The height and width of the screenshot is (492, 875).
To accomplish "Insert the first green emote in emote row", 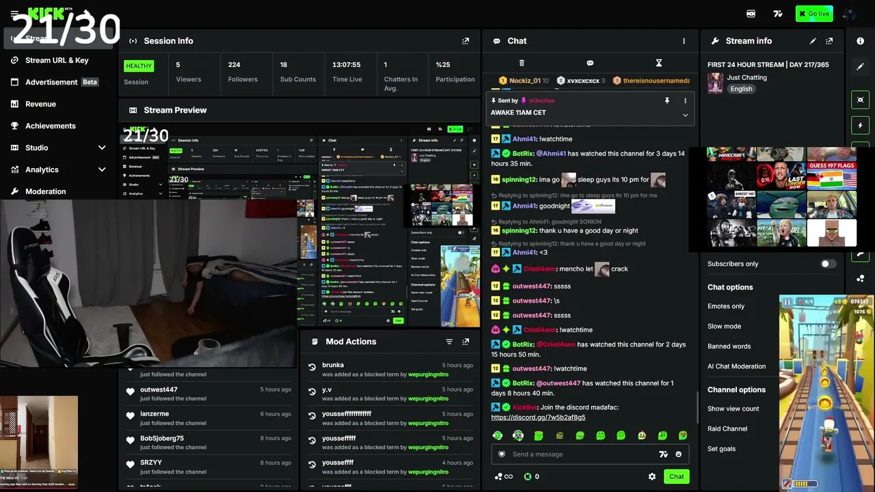I will point(498,435).
